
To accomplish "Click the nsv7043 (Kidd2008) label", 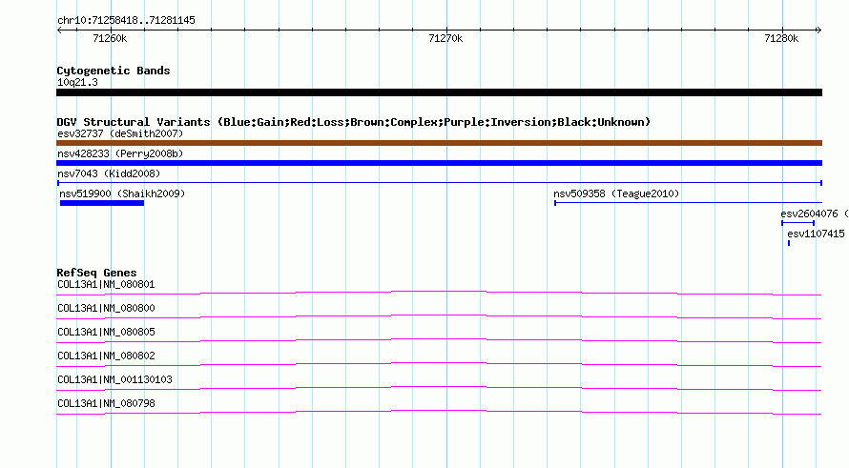I will pos(109,173).
